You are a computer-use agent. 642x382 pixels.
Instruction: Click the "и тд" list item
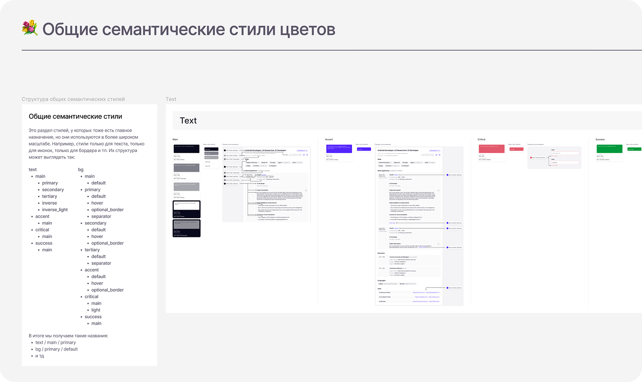click(40, 356)
